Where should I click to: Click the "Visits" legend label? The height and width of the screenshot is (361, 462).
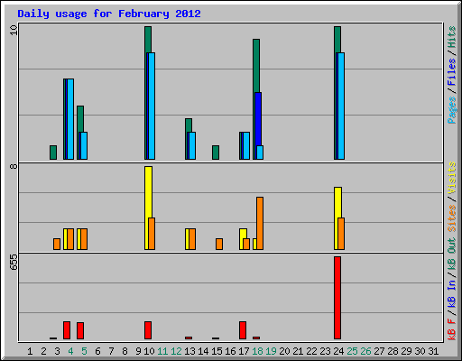[x=451, y=178]
